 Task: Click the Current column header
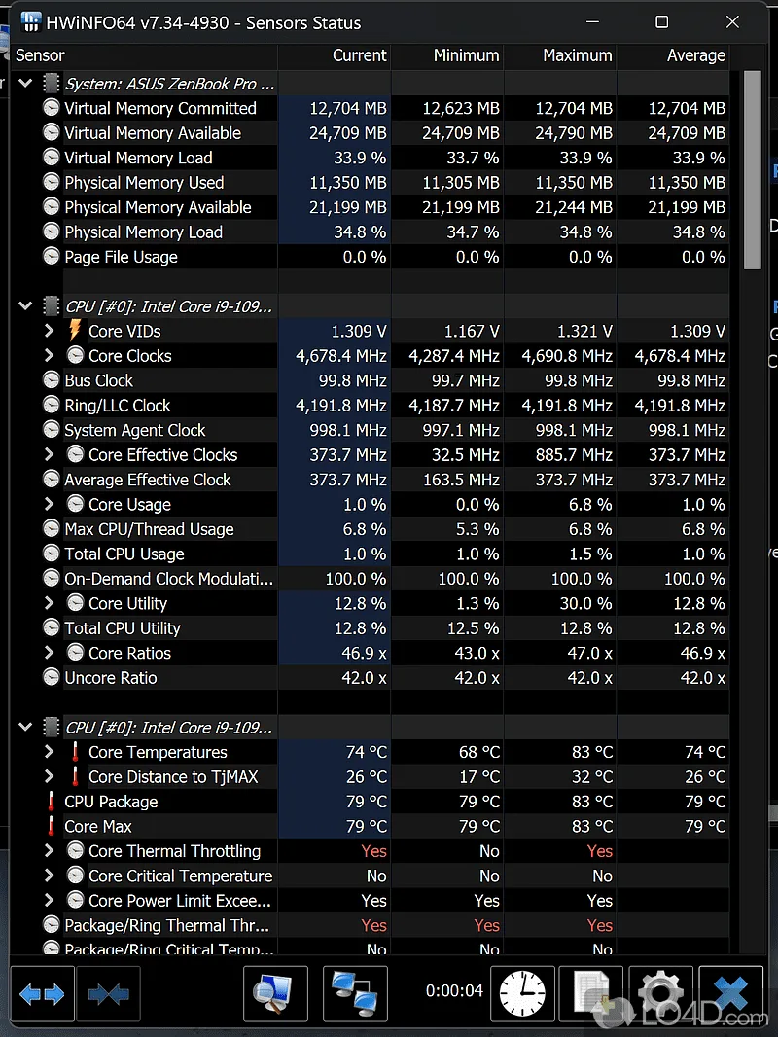359,55
